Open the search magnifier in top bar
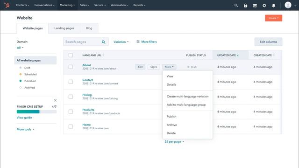This screenshot has width=299, height=168. [236, 5]
